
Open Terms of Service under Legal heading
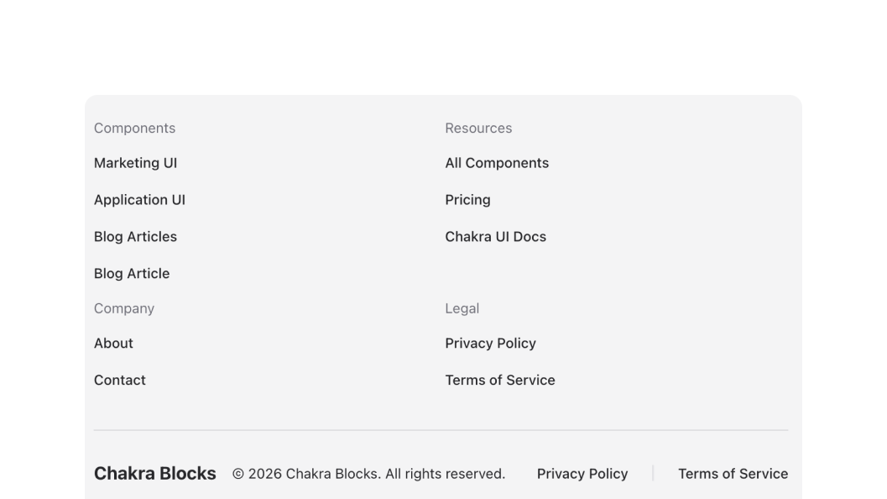coord(500,381)
